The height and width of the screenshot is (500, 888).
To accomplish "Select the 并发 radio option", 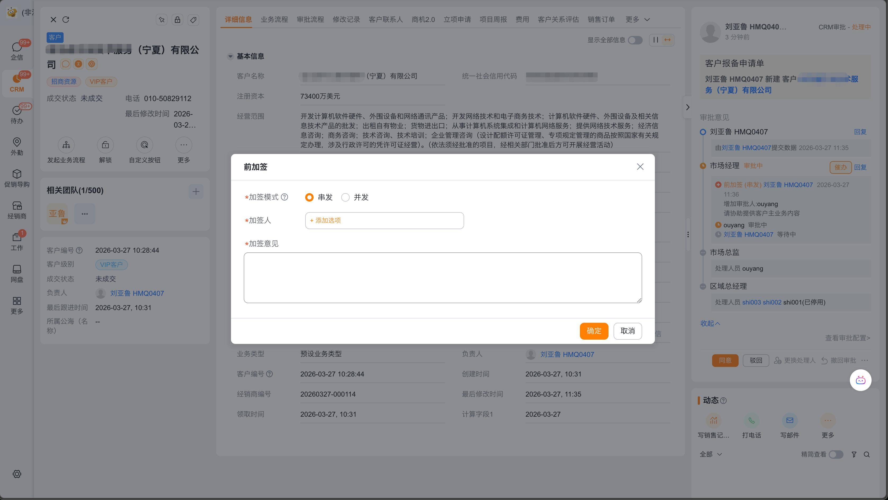I will pyautogui.click(x=345, y=197).
